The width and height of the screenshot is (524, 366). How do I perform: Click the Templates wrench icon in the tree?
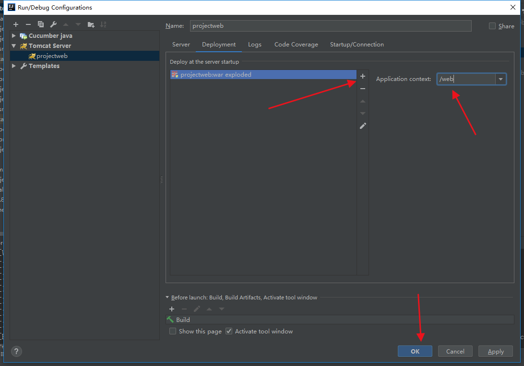[24, 66]
